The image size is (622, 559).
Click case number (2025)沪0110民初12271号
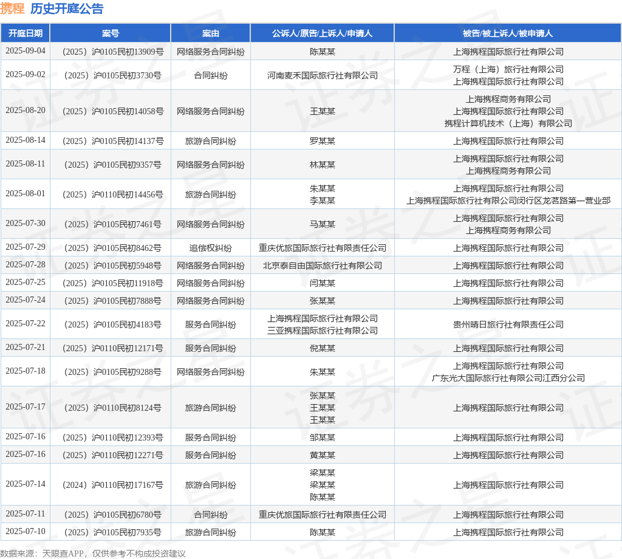[113, 455]
